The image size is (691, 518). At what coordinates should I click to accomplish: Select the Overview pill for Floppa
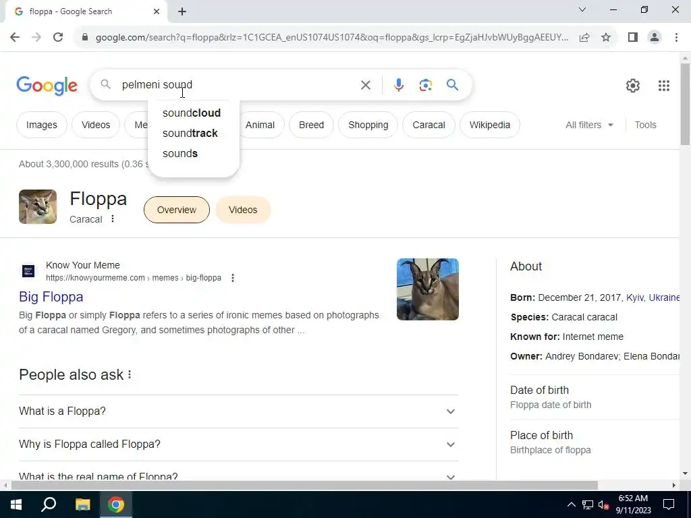click(x=177, y=210)
